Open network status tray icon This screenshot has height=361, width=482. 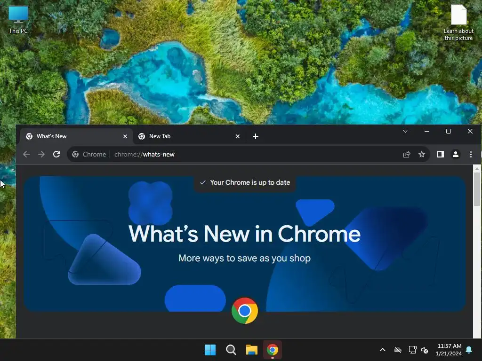[x=412, y=350]
